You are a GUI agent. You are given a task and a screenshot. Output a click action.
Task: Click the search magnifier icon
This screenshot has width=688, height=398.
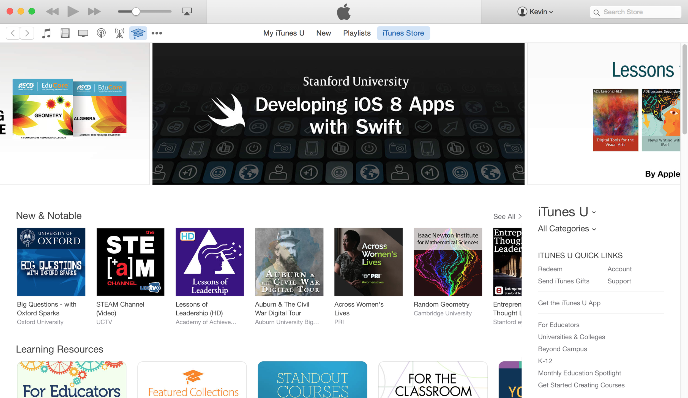597,12
